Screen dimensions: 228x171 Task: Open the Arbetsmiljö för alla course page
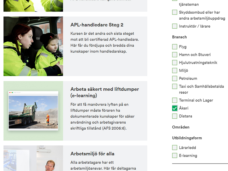[92, 154]
